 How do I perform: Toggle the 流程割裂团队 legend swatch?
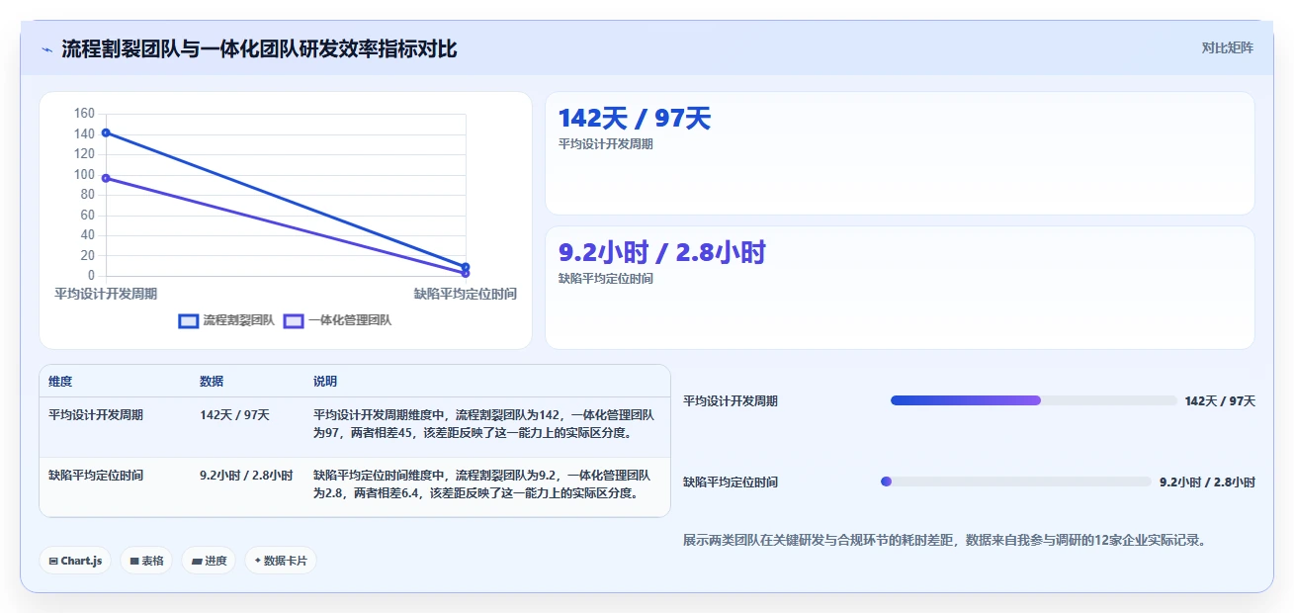(x=188, y=320)
